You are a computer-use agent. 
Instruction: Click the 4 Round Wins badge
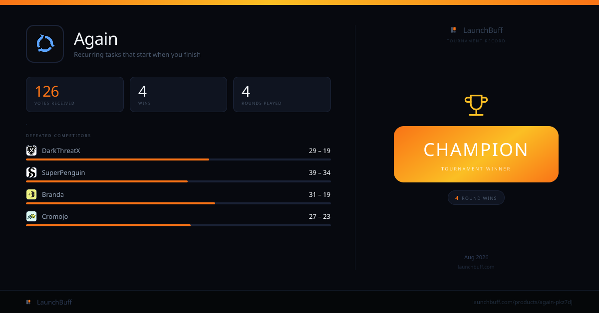click(476, 198)
